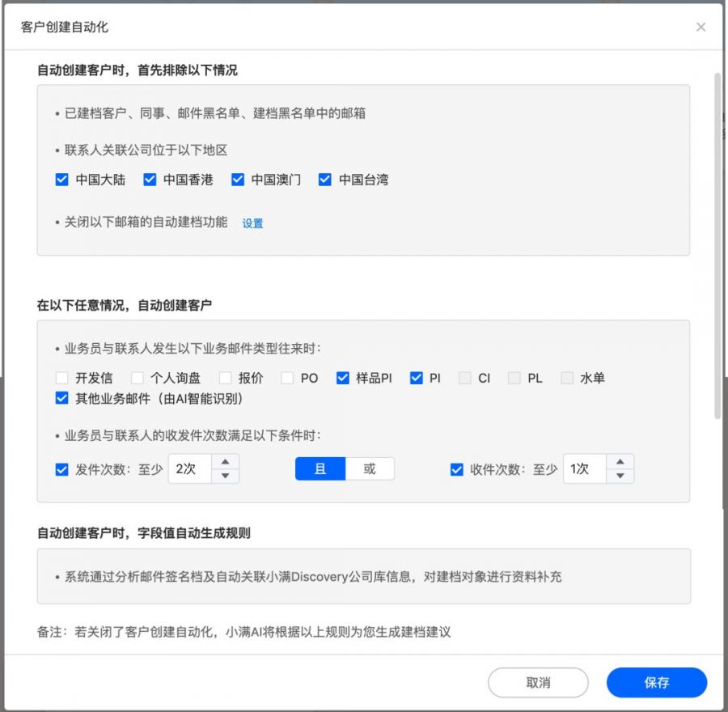Click the 备注 note text at the bottom

click(x=243, y=632)
